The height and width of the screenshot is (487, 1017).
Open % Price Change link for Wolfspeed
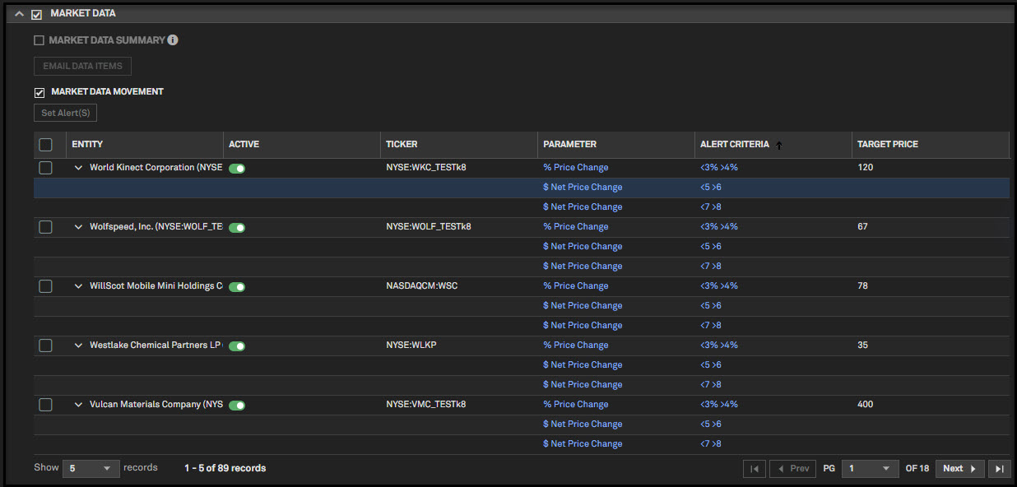coord(575,227)
